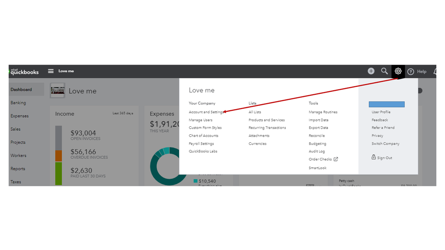Viewport: 445px width, 250px height.
Task: Click Last 365 days in Income card
Action: click(x=122, y=113)
